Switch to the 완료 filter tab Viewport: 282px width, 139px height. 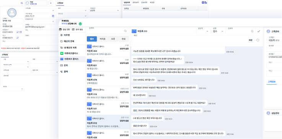124,39
